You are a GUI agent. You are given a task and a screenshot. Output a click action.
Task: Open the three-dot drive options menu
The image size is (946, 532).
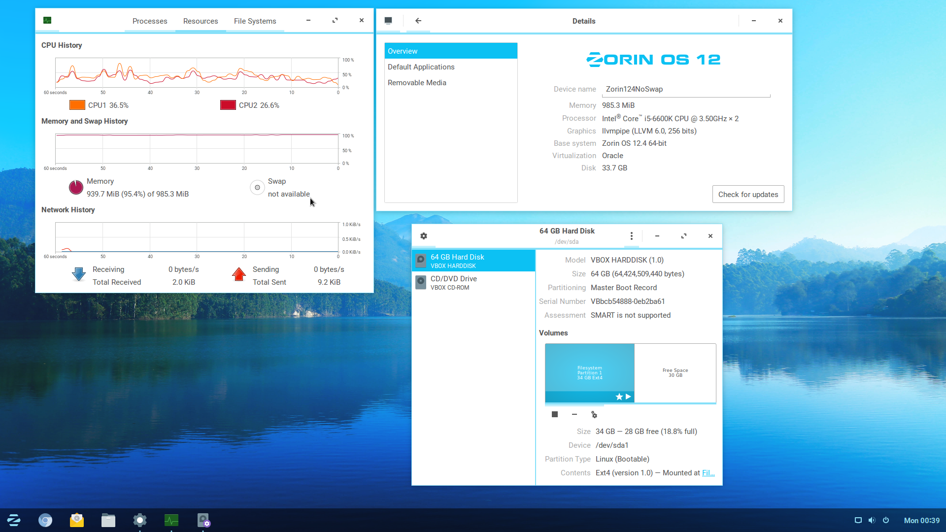[631, 236]
